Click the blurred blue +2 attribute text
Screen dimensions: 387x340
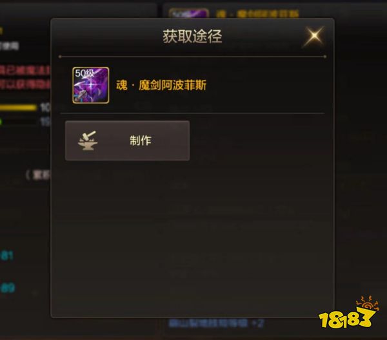click(x=216, y=323)
